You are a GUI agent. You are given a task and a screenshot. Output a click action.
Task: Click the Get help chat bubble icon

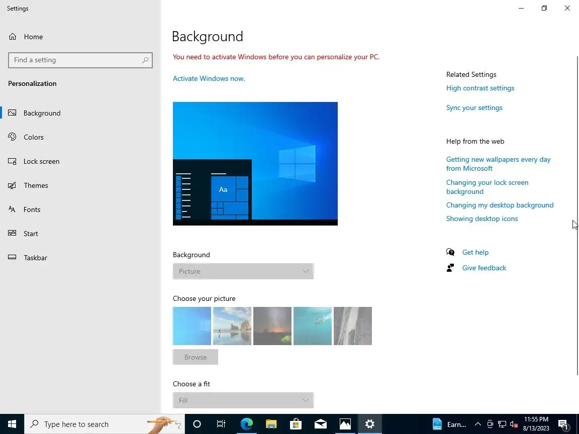pyautogui.click(x=450, y=252)
